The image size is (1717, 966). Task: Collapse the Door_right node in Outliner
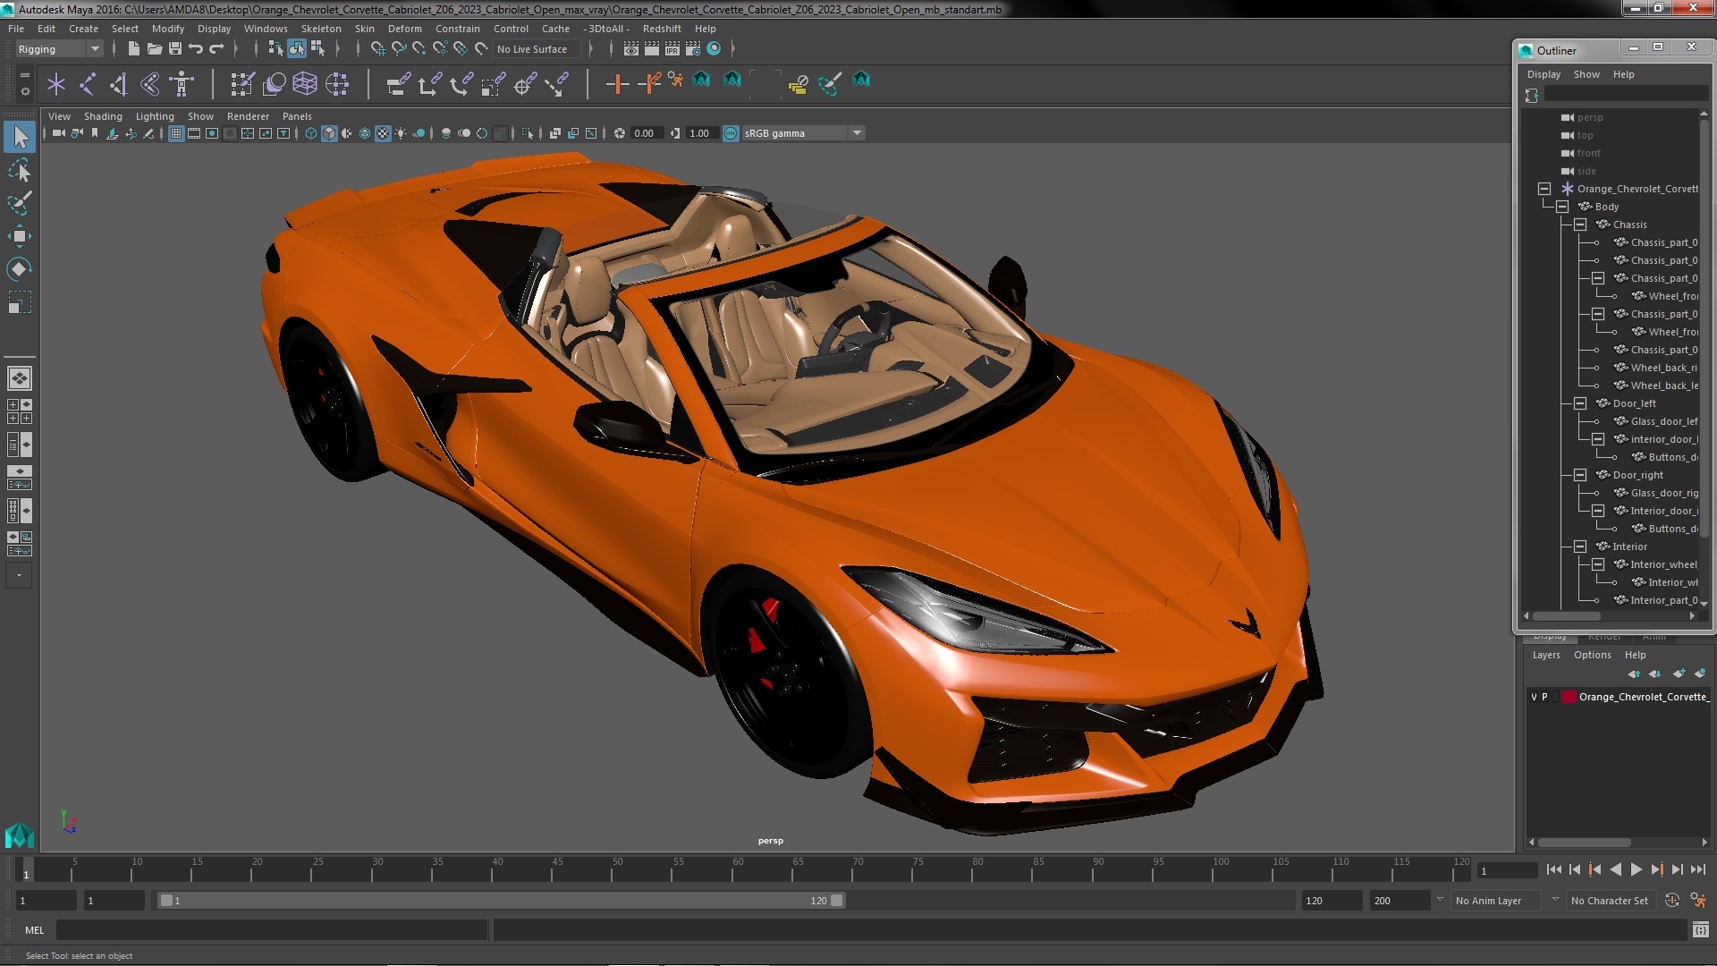coord(1580,475)
